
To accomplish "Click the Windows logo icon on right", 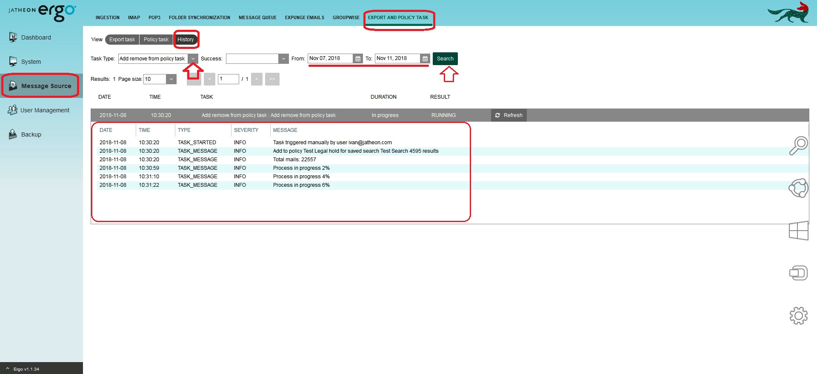I will (798, 231).
